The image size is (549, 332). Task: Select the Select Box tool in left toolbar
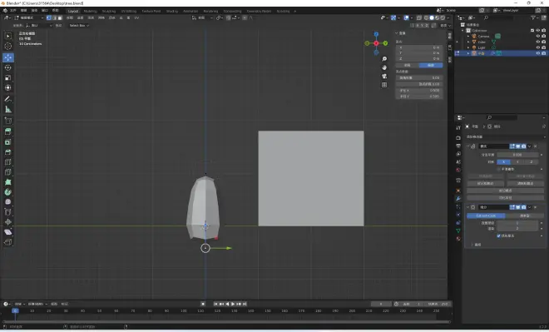(7, 36)
